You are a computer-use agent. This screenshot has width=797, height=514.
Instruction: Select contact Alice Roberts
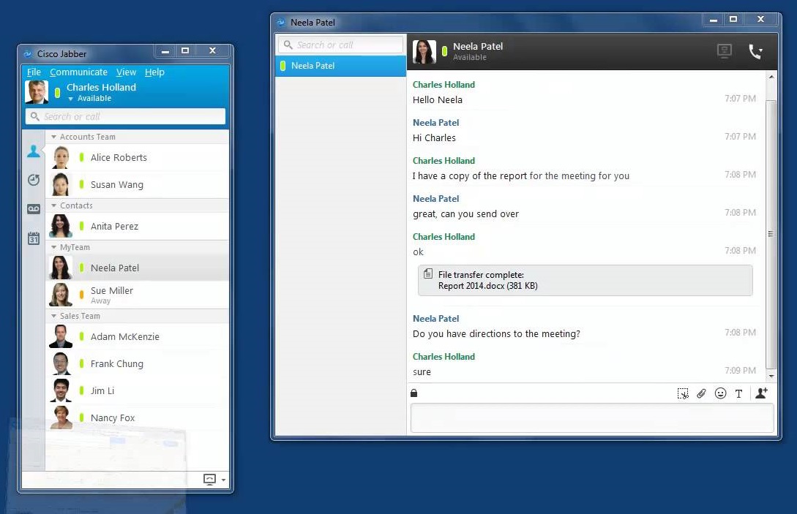click(138, 157)
